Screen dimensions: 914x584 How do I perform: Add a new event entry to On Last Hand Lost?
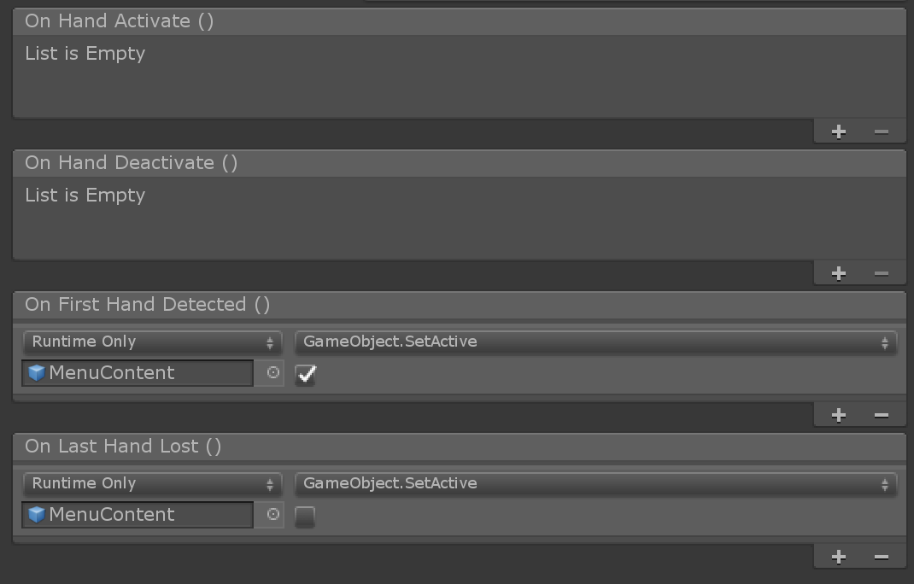(x=838, y=556)
